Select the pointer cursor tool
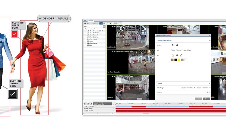The height and width of the screenshot is (127, 226). click(x=101, y=23)
